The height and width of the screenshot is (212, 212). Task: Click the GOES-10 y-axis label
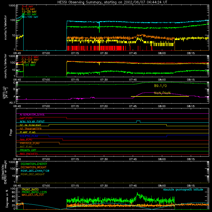[5, 93]
